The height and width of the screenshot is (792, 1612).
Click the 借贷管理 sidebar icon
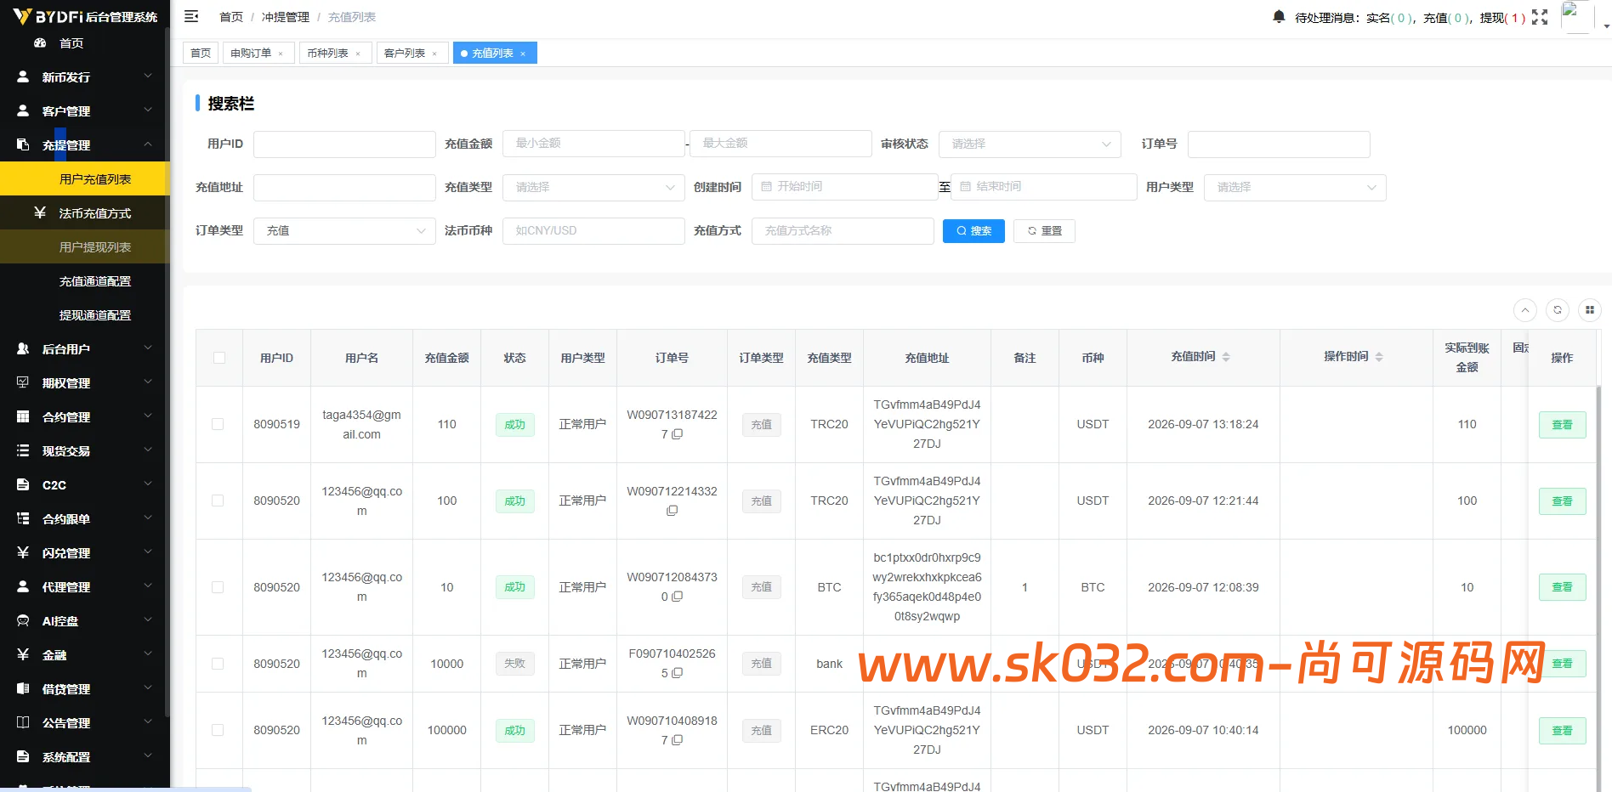point(23,689)
